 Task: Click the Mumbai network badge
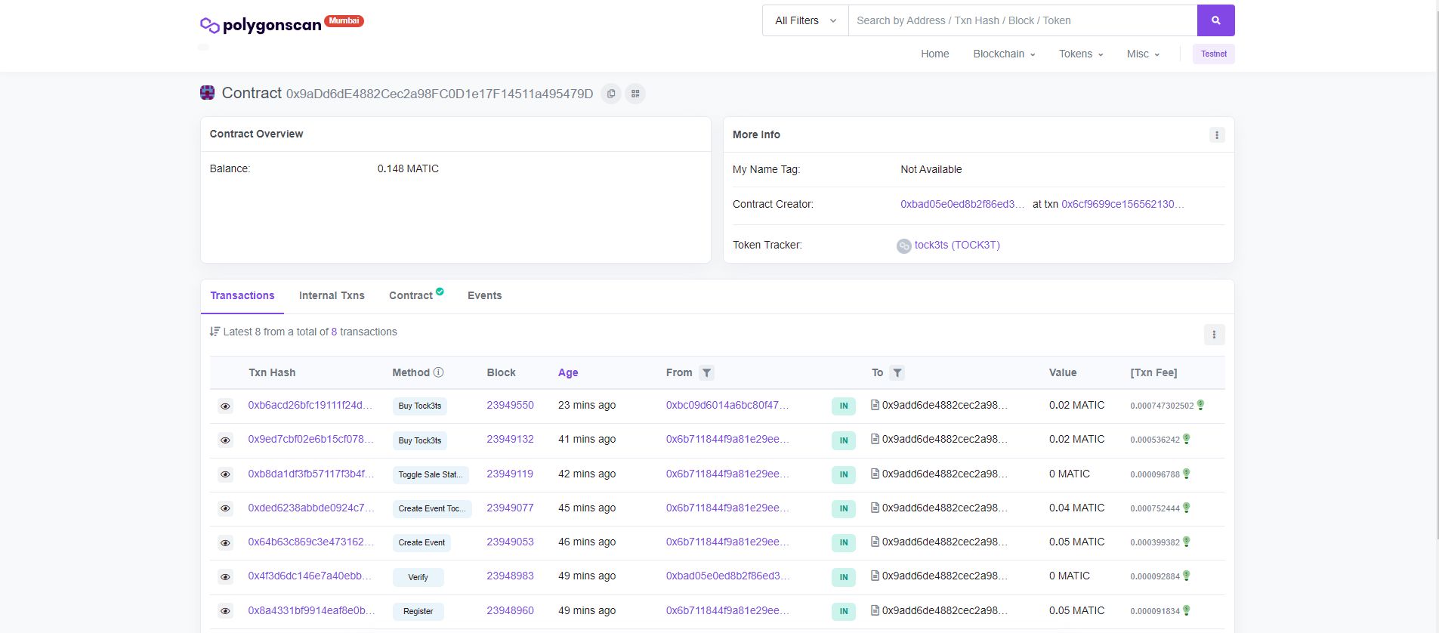click(344, 20)
